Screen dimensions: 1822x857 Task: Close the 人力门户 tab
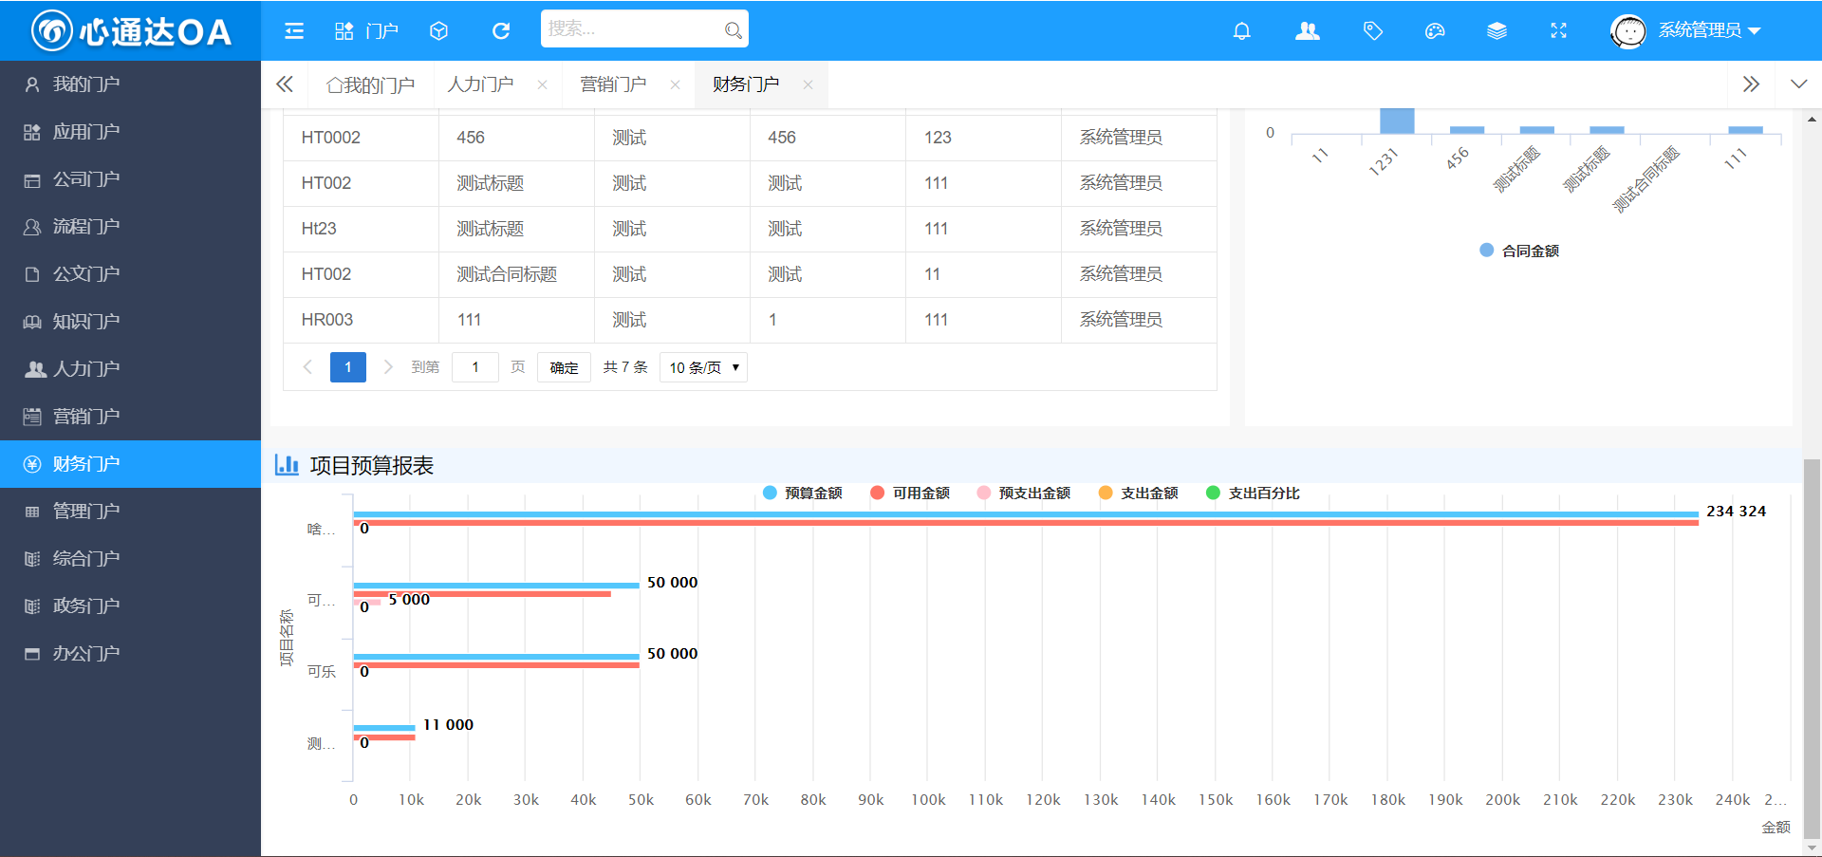[x=542, y=84]
